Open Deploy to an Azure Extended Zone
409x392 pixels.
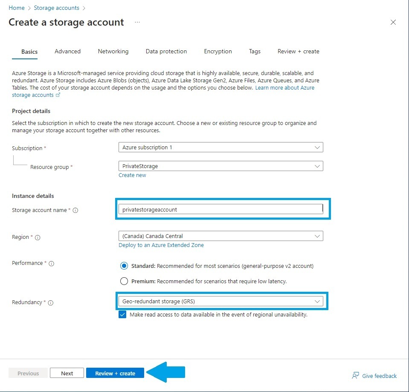pos(161,245)
